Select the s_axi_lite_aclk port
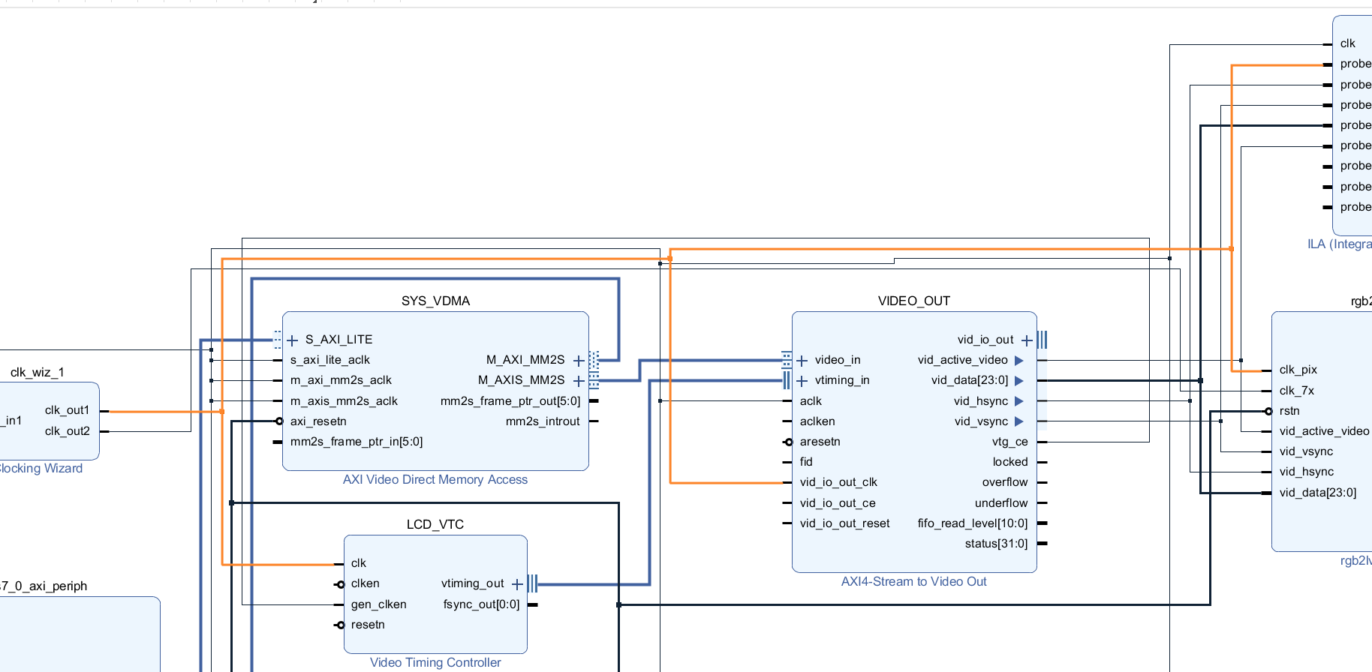The image size is (1372, 672). (x=330, y=360)
